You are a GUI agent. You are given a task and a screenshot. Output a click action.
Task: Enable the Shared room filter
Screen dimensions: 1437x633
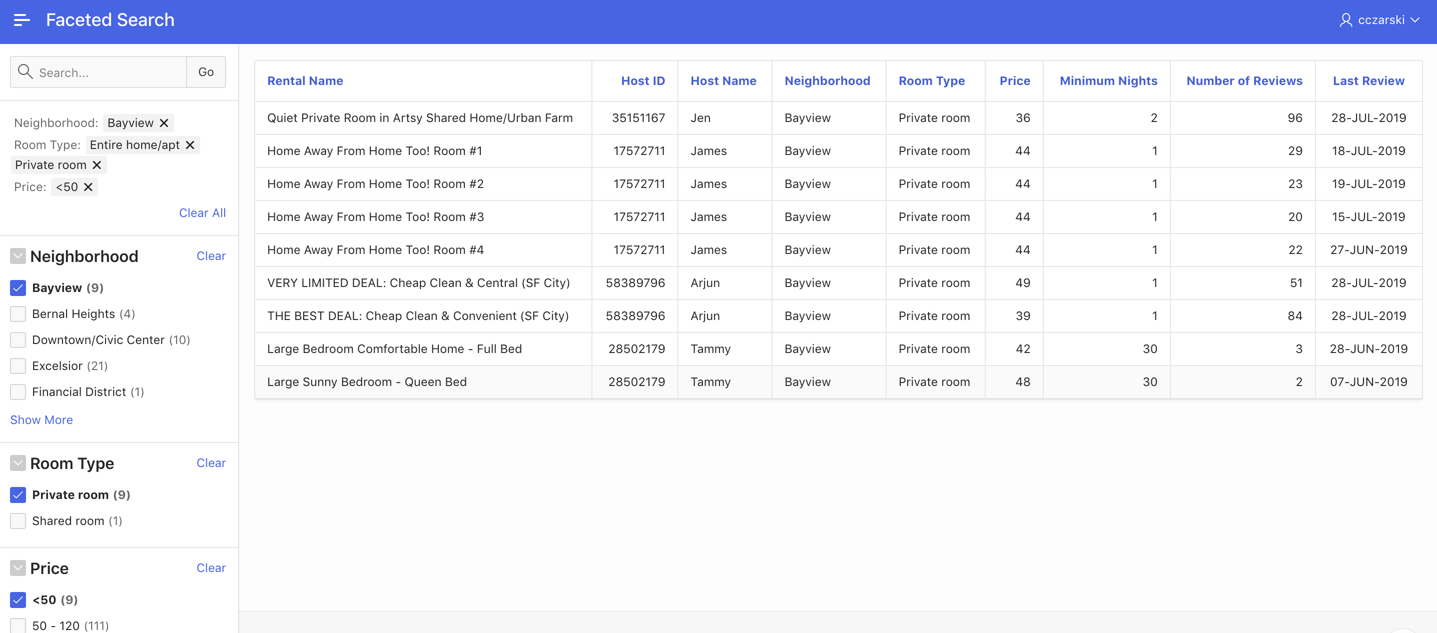(18, 520)
